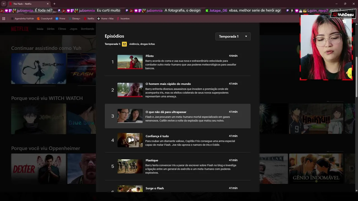This screenshot has height=201, width=358.
Task: Open the browser tab list dropdown arrow
Action: click(x=4, y=4)
